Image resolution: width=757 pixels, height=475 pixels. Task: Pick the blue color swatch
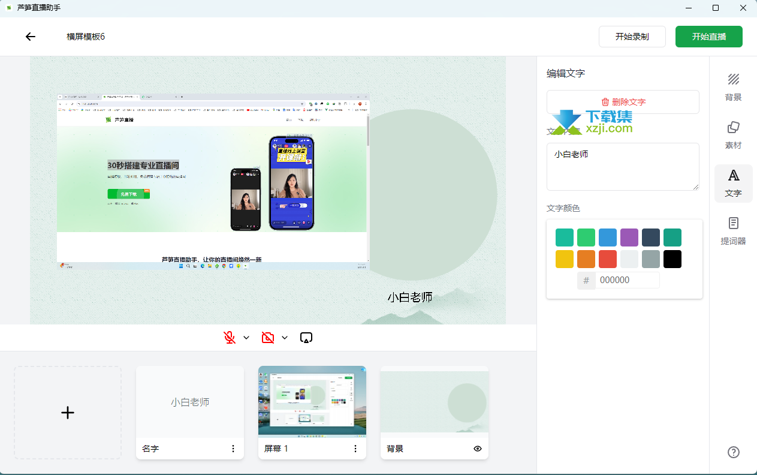(x=608, y=237)
